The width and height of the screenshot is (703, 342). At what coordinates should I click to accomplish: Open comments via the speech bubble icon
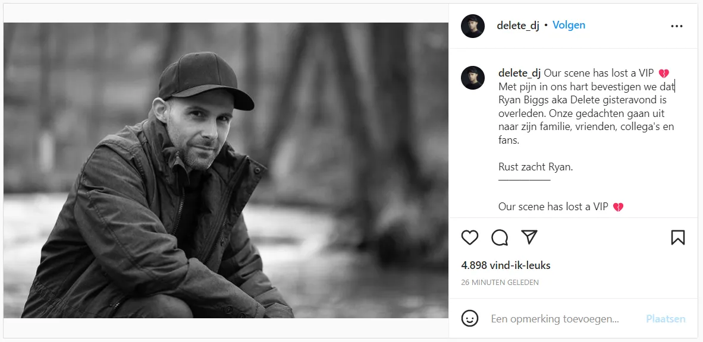[500, 237]
